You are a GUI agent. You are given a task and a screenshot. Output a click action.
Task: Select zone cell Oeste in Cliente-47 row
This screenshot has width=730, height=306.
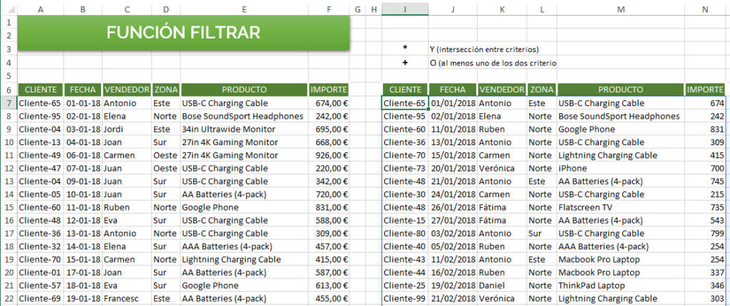(x=166, y=169)
